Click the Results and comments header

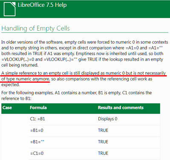pyautogui.click(x=121, y=108)
